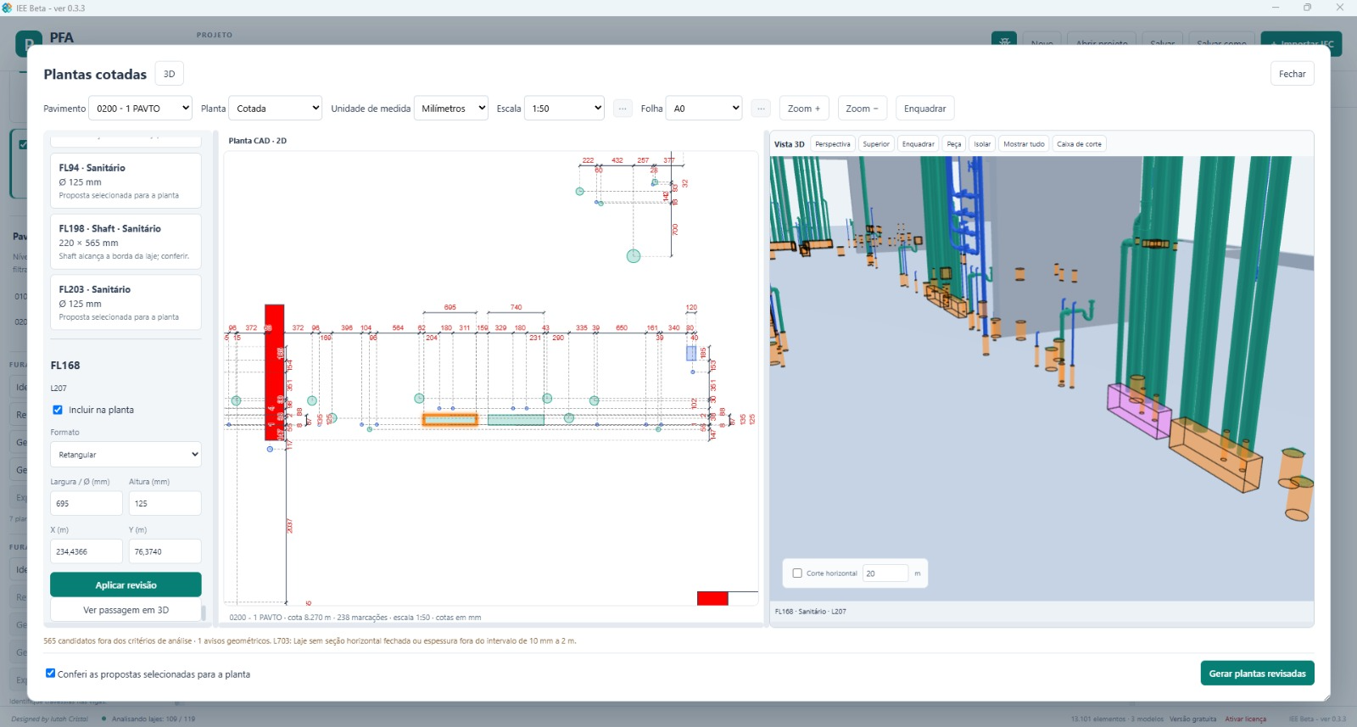Click Enquadrar next to Zoom − button
The height and width of the screenshot is (727, 1357).
[x=925, y=109]
